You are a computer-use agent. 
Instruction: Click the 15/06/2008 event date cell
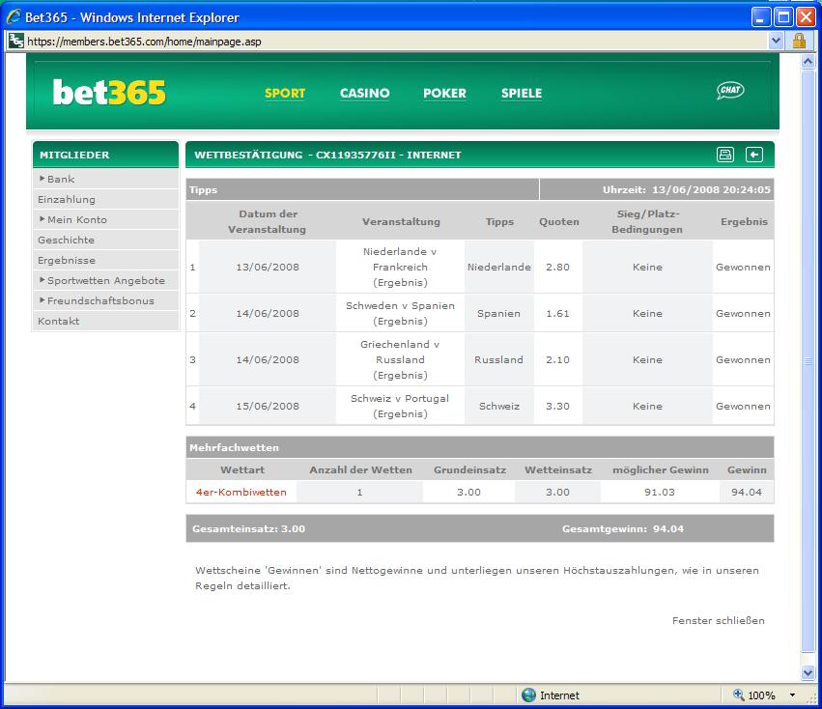coord(268,406)
